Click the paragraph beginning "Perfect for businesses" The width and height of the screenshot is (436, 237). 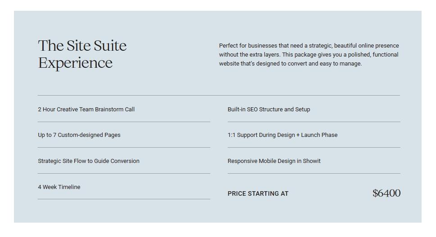pos(309,55)
